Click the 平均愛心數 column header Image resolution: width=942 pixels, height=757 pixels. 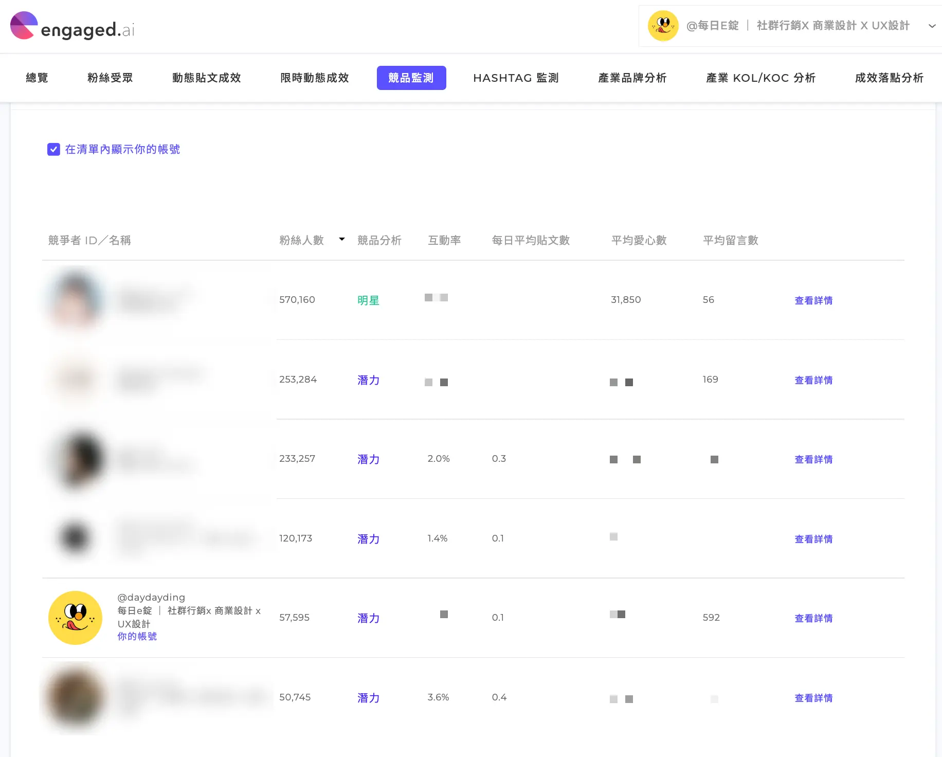pos(639,240)
